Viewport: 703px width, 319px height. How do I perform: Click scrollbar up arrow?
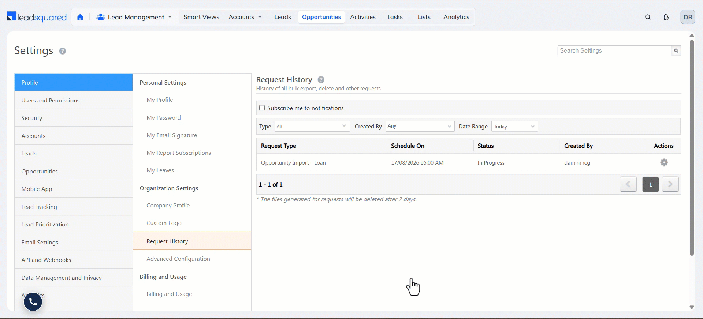[x=692, y=35]
